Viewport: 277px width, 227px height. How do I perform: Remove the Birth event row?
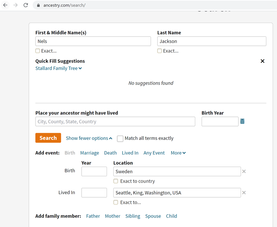click(x=244, y=171)
